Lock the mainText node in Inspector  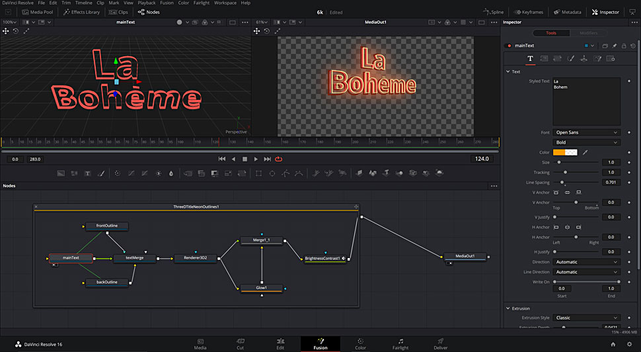pyautogui.click(x=624, y=46)
